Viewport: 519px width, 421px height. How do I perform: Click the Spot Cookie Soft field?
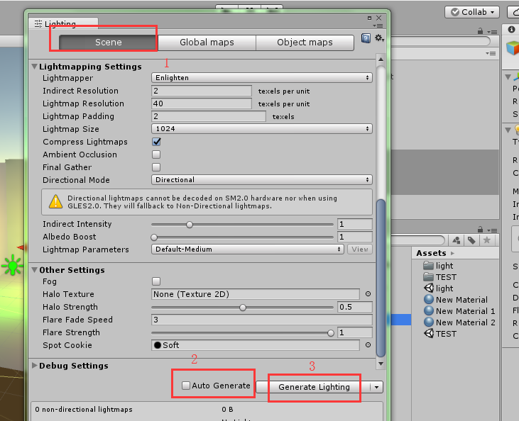tap(256, 345)
